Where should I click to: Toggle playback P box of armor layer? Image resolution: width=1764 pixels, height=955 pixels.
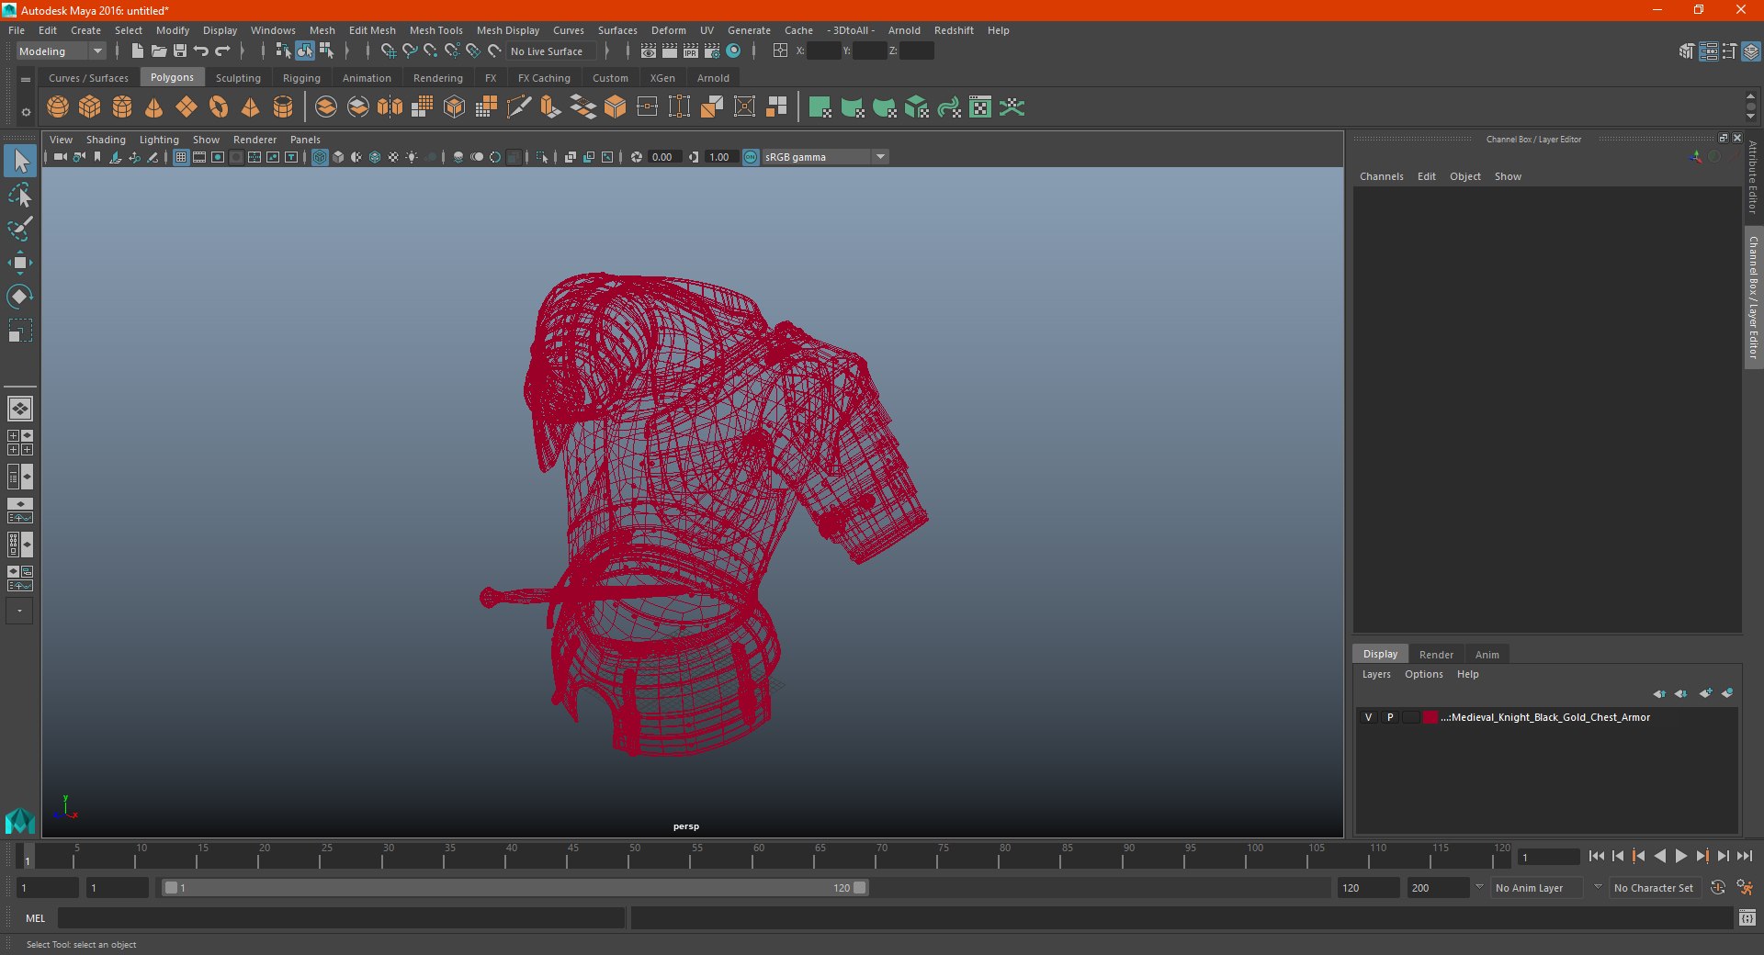(x=1390, y=717)
